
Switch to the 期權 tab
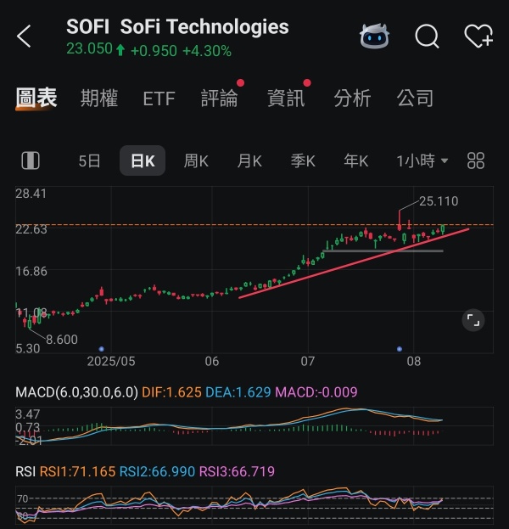tap(99, 98)
